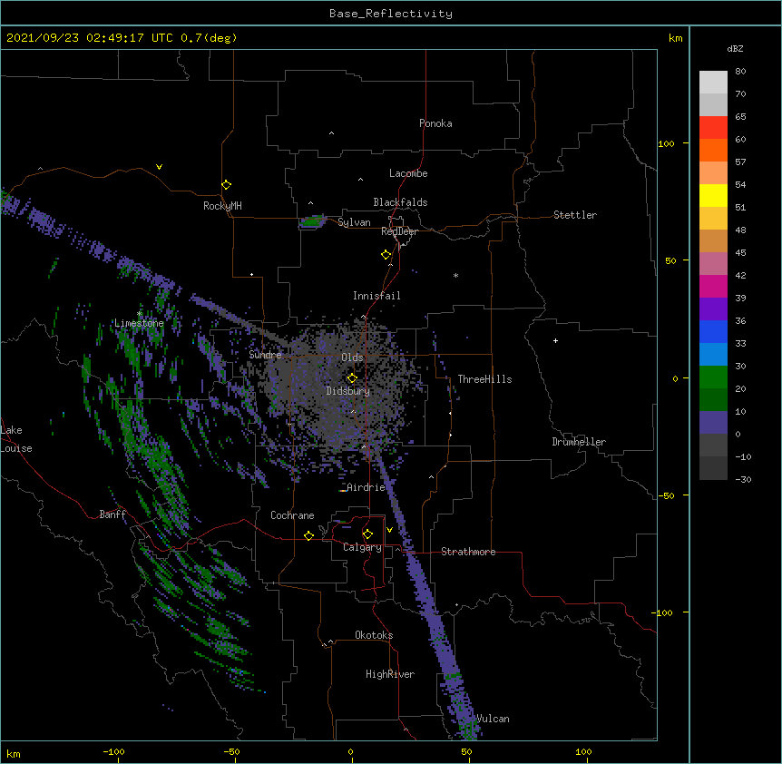Click the red 65 dBZ legend swatch

coord(713,128)
